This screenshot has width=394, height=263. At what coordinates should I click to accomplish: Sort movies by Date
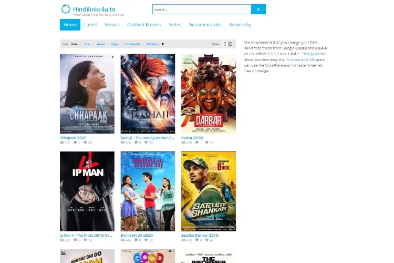click(x=74, y=44)
